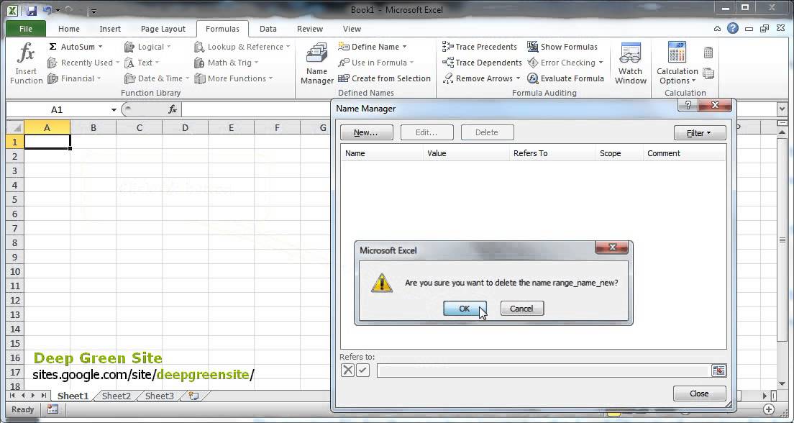This screenshot has height=423, width=794.
Task: Open Date & Time functions
Action: 157,78
